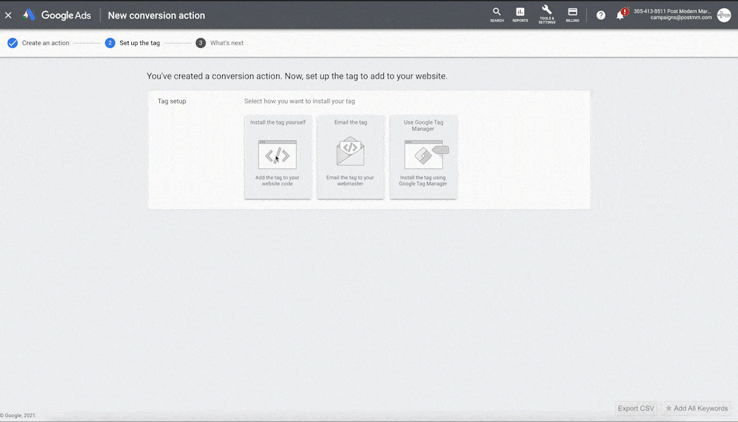Click the account profile avatar
This screenshot has width=738, height=422.
(x=724, y=15)
